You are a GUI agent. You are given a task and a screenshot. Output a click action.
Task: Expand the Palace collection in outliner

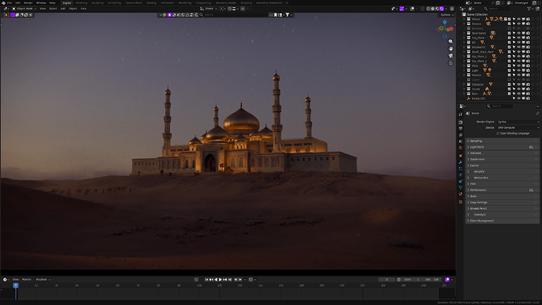click(x=464, y=19)
